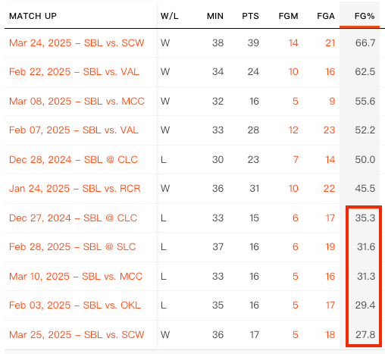Image resolution: width=385 pixels, height=354 pixels.
Task: Click the MATCH UP column header
Action: (x=33, y=16)
